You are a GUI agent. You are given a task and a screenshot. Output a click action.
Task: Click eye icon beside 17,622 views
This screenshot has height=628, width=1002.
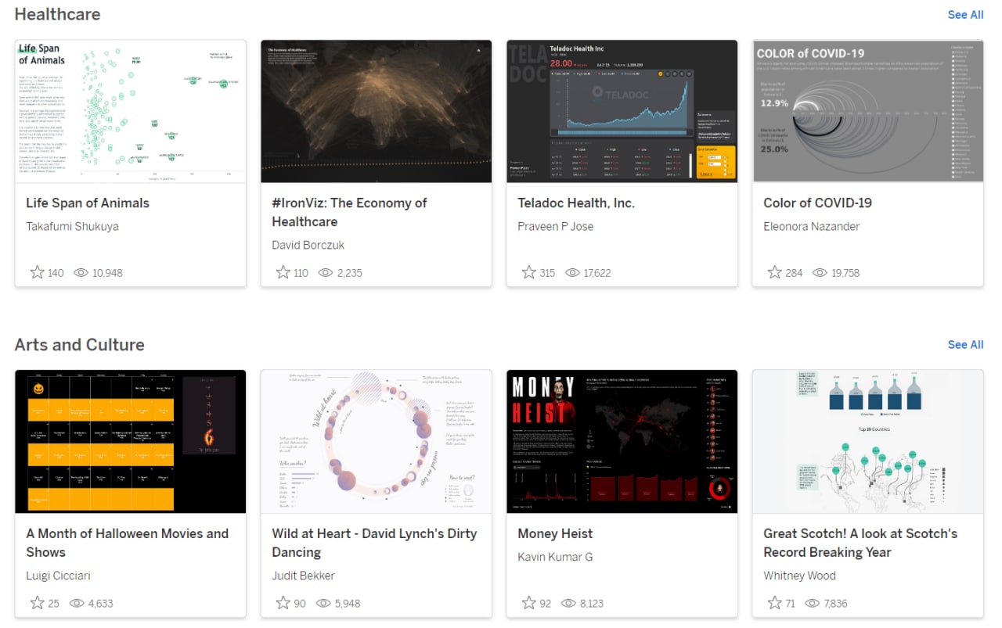(572, 273)
